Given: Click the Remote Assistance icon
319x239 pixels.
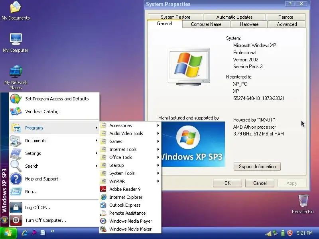Looking at the screenshot, I should (103, 213).
